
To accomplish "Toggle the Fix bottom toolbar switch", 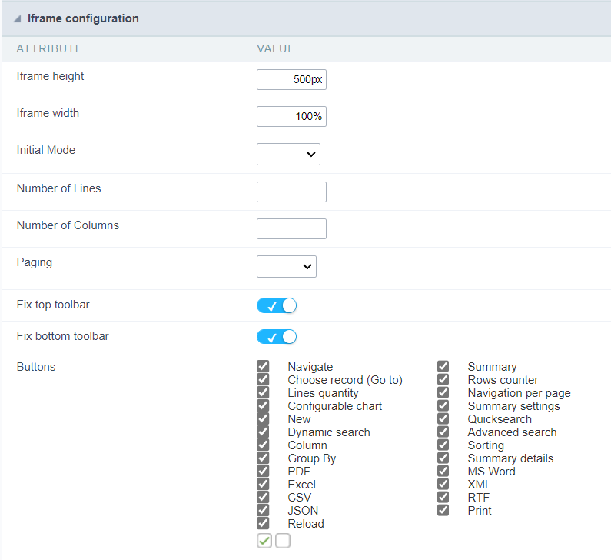I will (277, 337).
